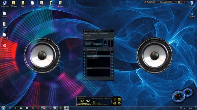
Task: Click the right vertical level slider in NeonVisual
Action: (x=112, y=64)
